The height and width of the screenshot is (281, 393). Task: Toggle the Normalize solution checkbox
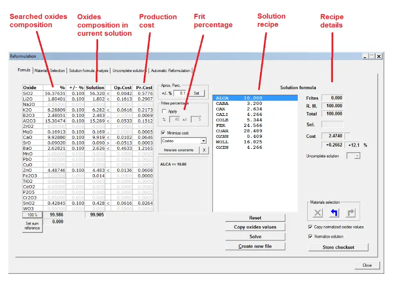pyautogui.click(x=311, y=237)
